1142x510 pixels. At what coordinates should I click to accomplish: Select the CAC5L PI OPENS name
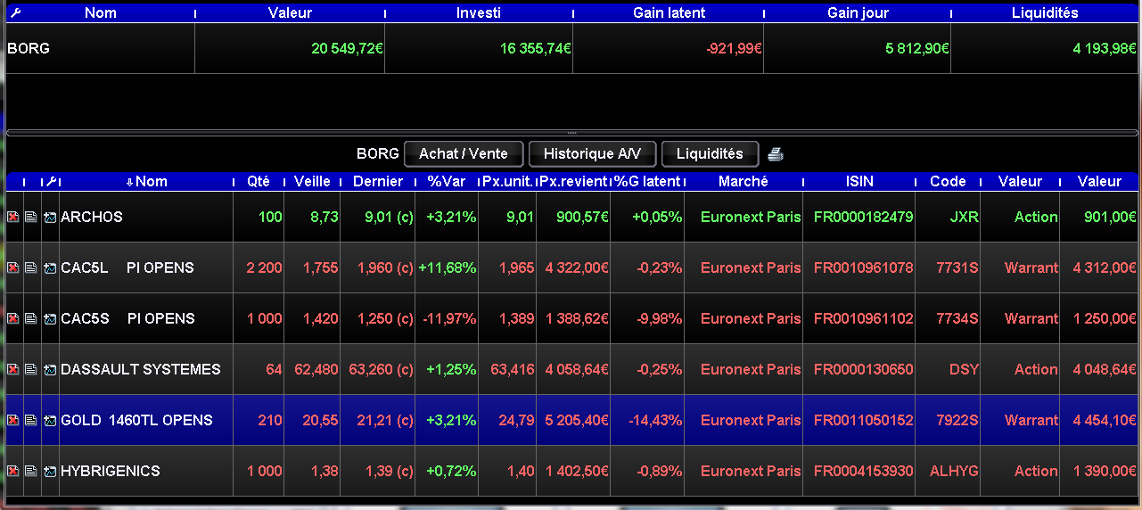pyautogui.click(x=127, y=267)
